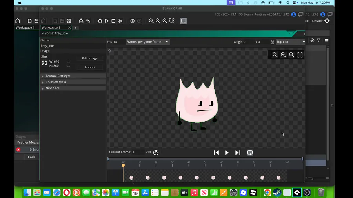
Task: Stop the game with toolbar stop icon
Action: [113, 21]
